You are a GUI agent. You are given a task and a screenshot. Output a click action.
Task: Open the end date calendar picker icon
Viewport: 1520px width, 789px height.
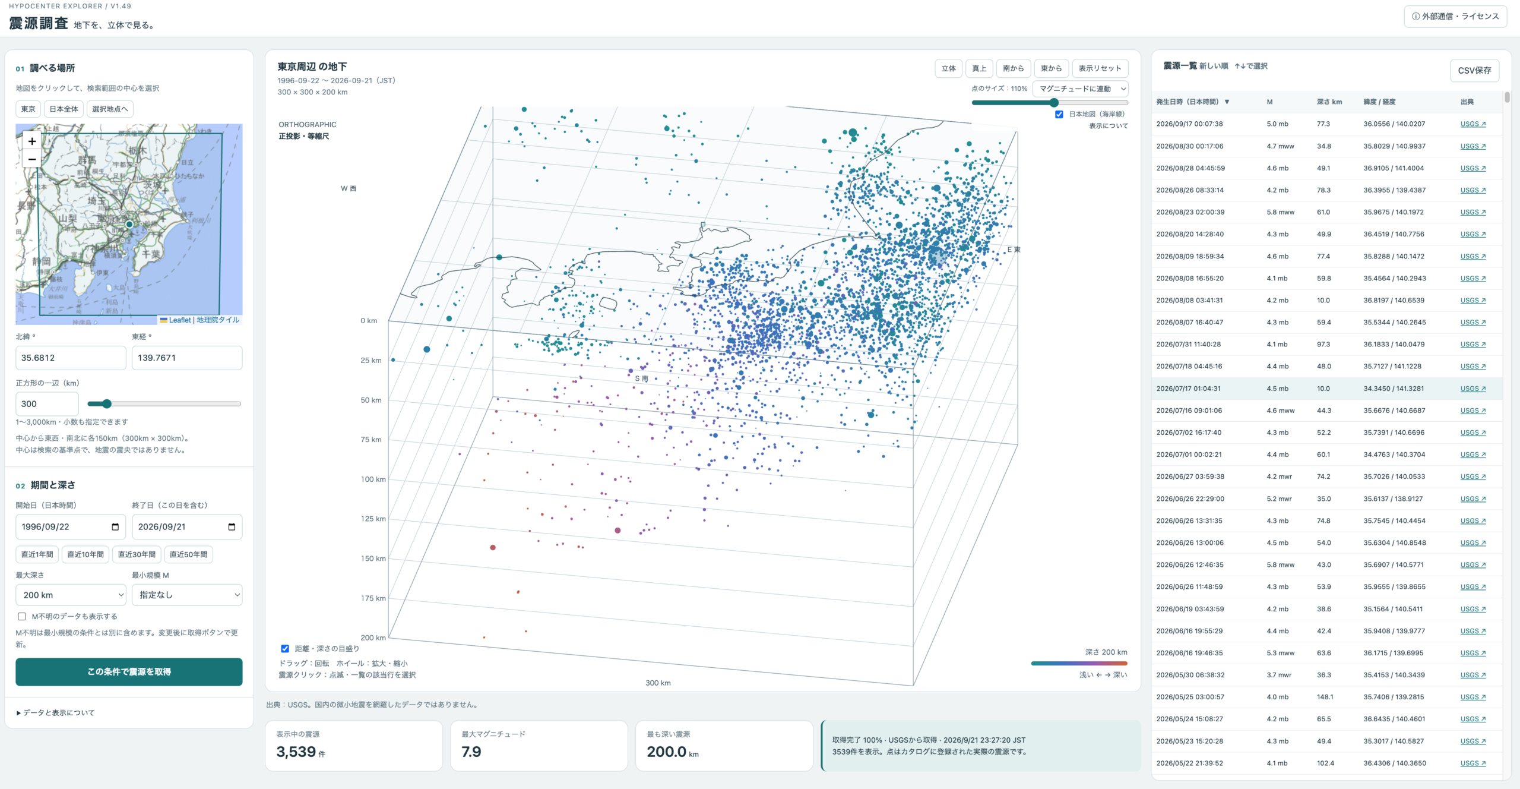pos(232,527)
